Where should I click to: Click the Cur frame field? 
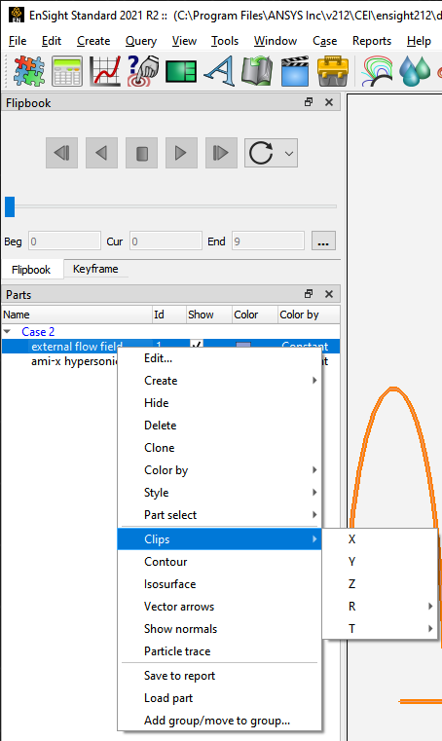tap(166, 241)
